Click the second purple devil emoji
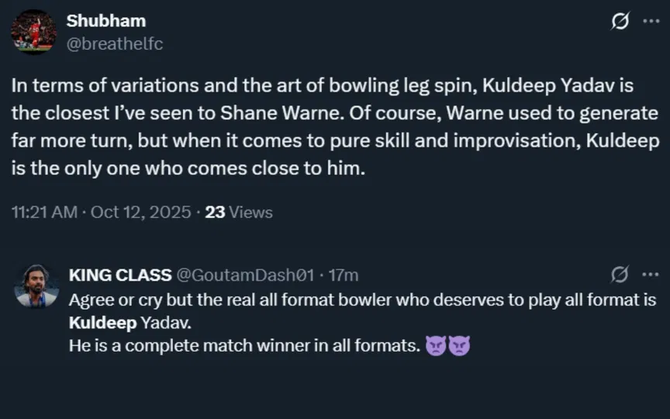Image resolution: width=670 pixels, height=419 pixels. pyautogui.click(x=460, y=346)
